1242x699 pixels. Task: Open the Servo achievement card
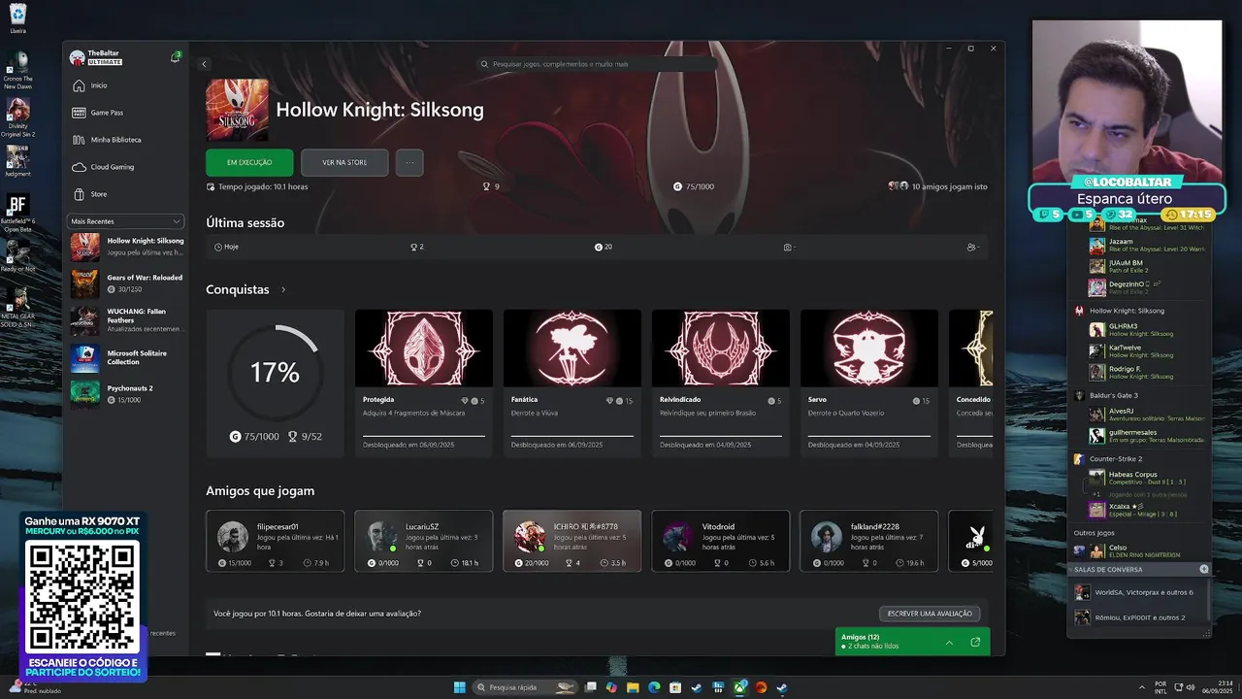click(868, 383)
